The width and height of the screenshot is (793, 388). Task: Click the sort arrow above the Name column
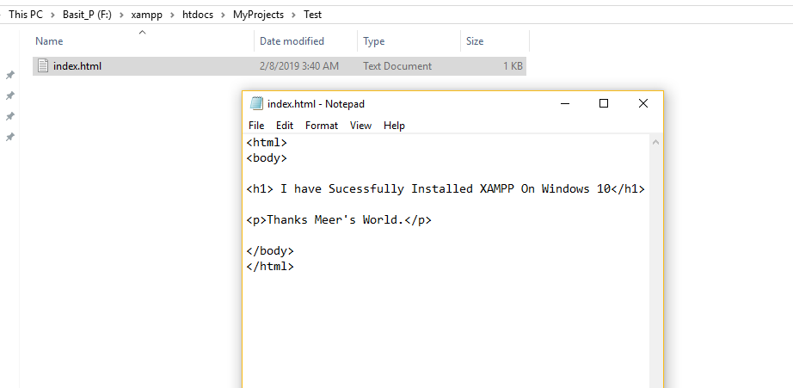pos(143,33)
